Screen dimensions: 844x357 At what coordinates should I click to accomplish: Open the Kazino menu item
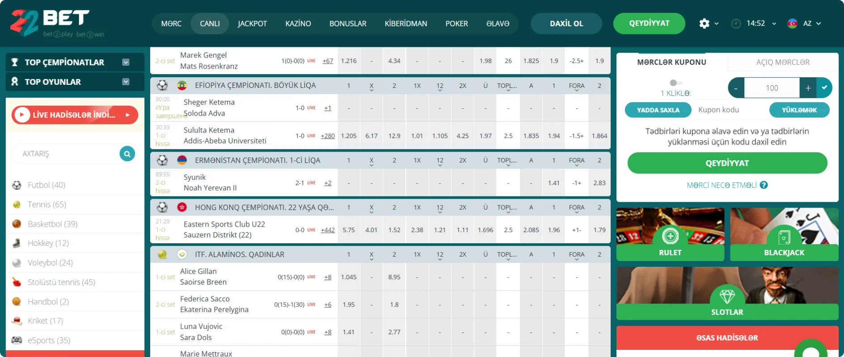tap(298, 24)
